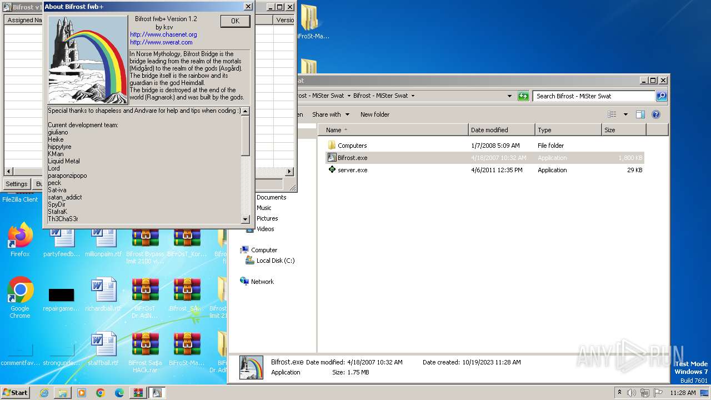The width and height of the screenshot is (711, 400).
Task: Sort by the Size column header
Action: [624, 130]
